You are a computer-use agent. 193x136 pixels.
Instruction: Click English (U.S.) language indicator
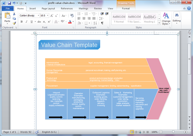point(49,132)
